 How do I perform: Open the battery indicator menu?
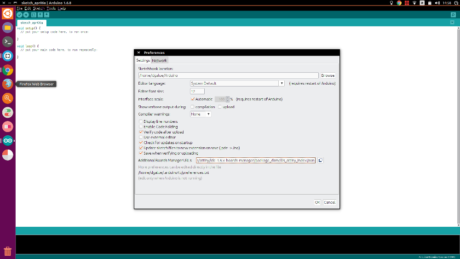pyautogui.click(x=430, y=3)
